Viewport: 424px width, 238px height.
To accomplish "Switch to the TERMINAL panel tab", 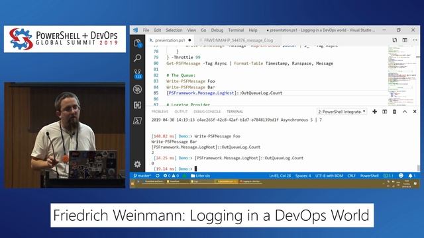I will click(x=235, y=112).
